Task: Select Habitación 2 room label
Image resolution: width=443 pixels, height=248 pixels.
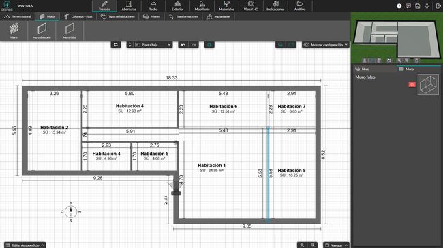Action: (x=55, y=127)
